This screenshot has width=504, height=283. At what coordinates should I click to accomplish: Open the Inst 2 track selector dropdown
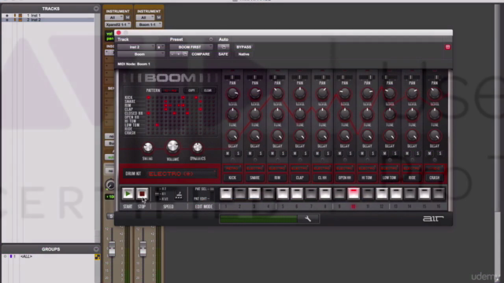pos(136,47)
